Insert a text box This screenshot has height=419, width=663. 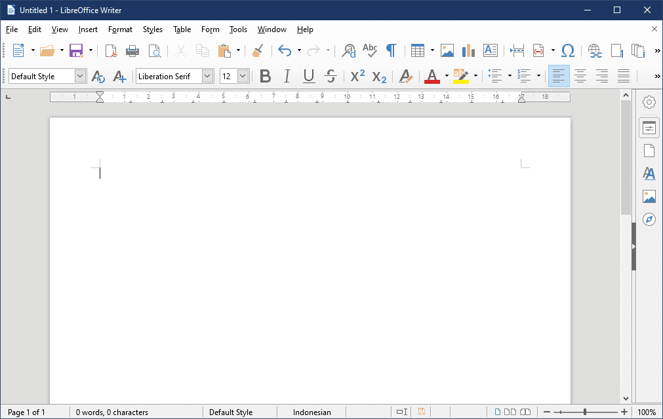tap(490, 50)
